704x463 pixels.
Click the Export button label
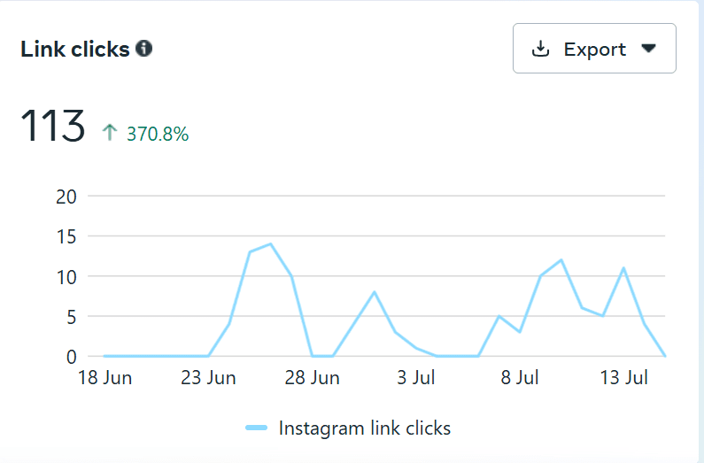tap(594, 49)
